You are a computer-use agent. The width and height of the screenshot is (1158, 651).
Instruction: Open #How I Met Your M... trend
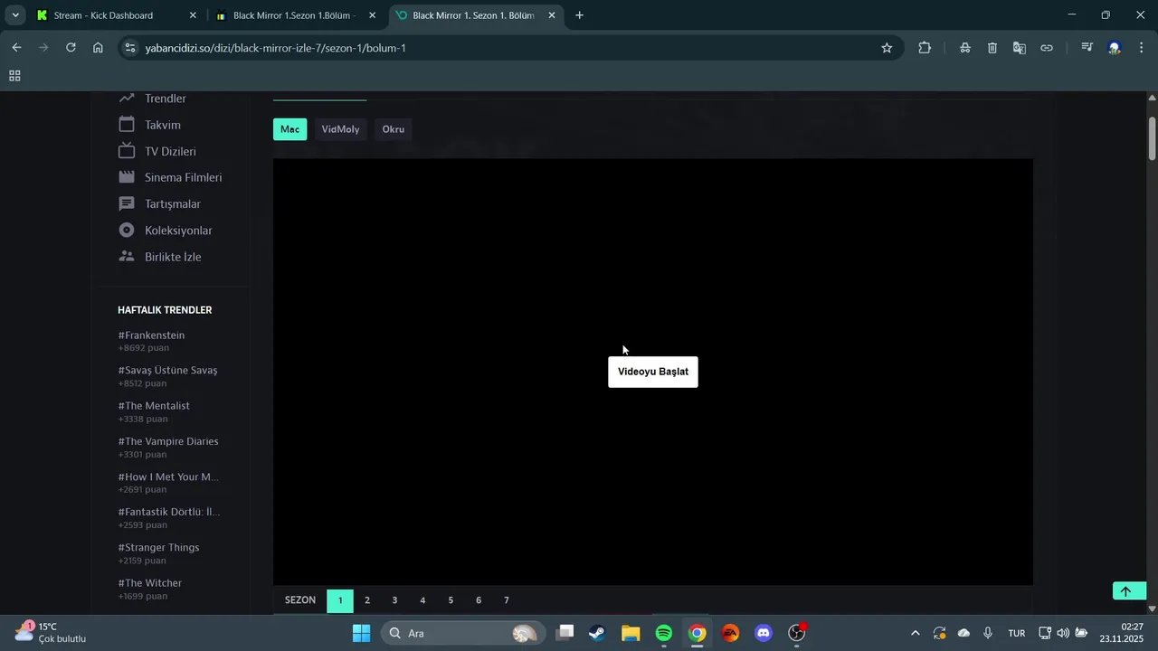[168, 476]
